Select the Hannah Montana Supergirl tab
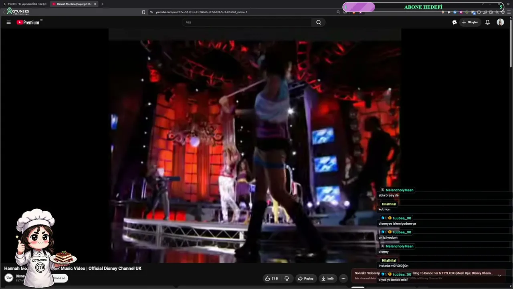Image resolution: width=513 pixels, height=289 pixels. coord(74,4)
